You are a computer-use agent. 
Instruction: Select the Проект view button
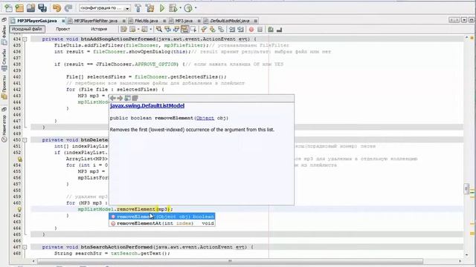point(62,29)
